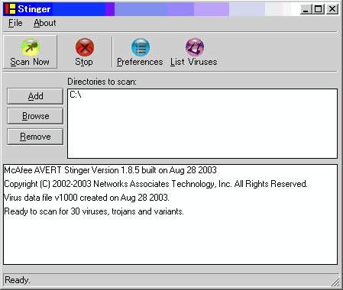This screenshot has height=290, width=343.
Task: Click the Directories to scan label
Action: coord(102,82)
